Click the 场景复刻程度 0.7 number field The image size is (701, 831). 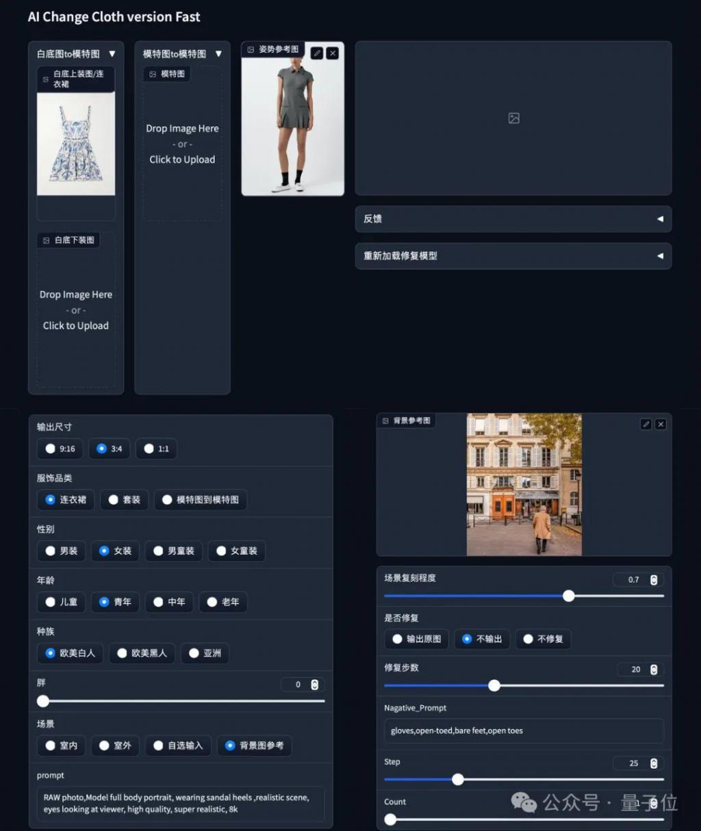tap(638, 580)
